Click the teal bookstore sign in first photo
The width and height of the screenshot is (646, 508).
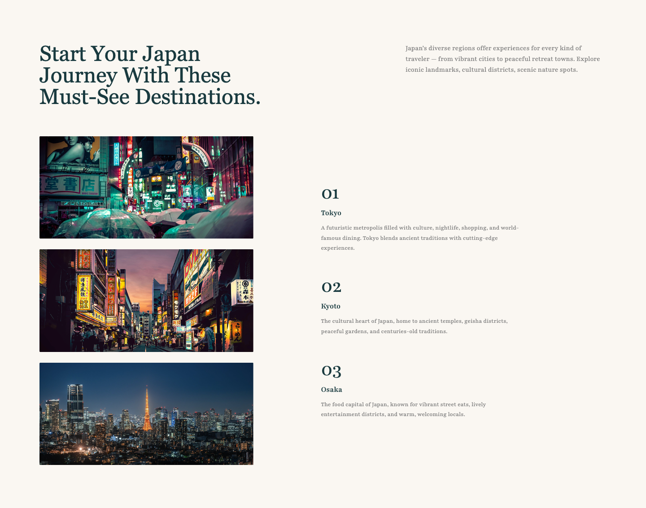click(70, 184)
